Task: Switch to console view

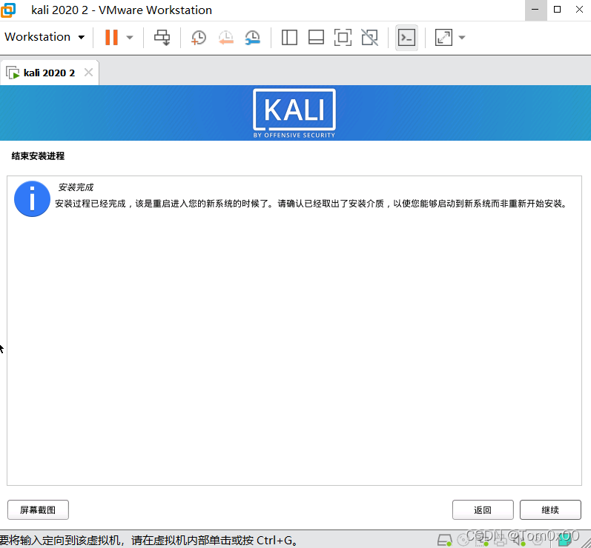Action: tap(406, 37)
